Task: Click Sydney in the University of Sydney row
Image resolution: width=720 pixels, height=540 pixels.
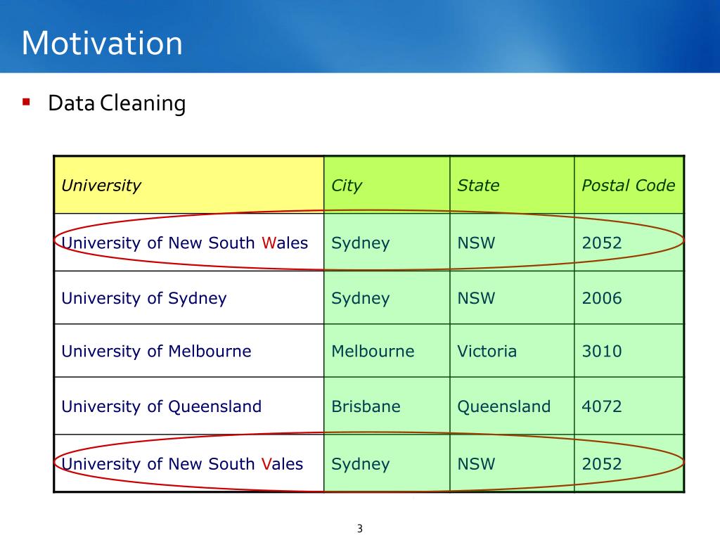Action: (387, 297)
